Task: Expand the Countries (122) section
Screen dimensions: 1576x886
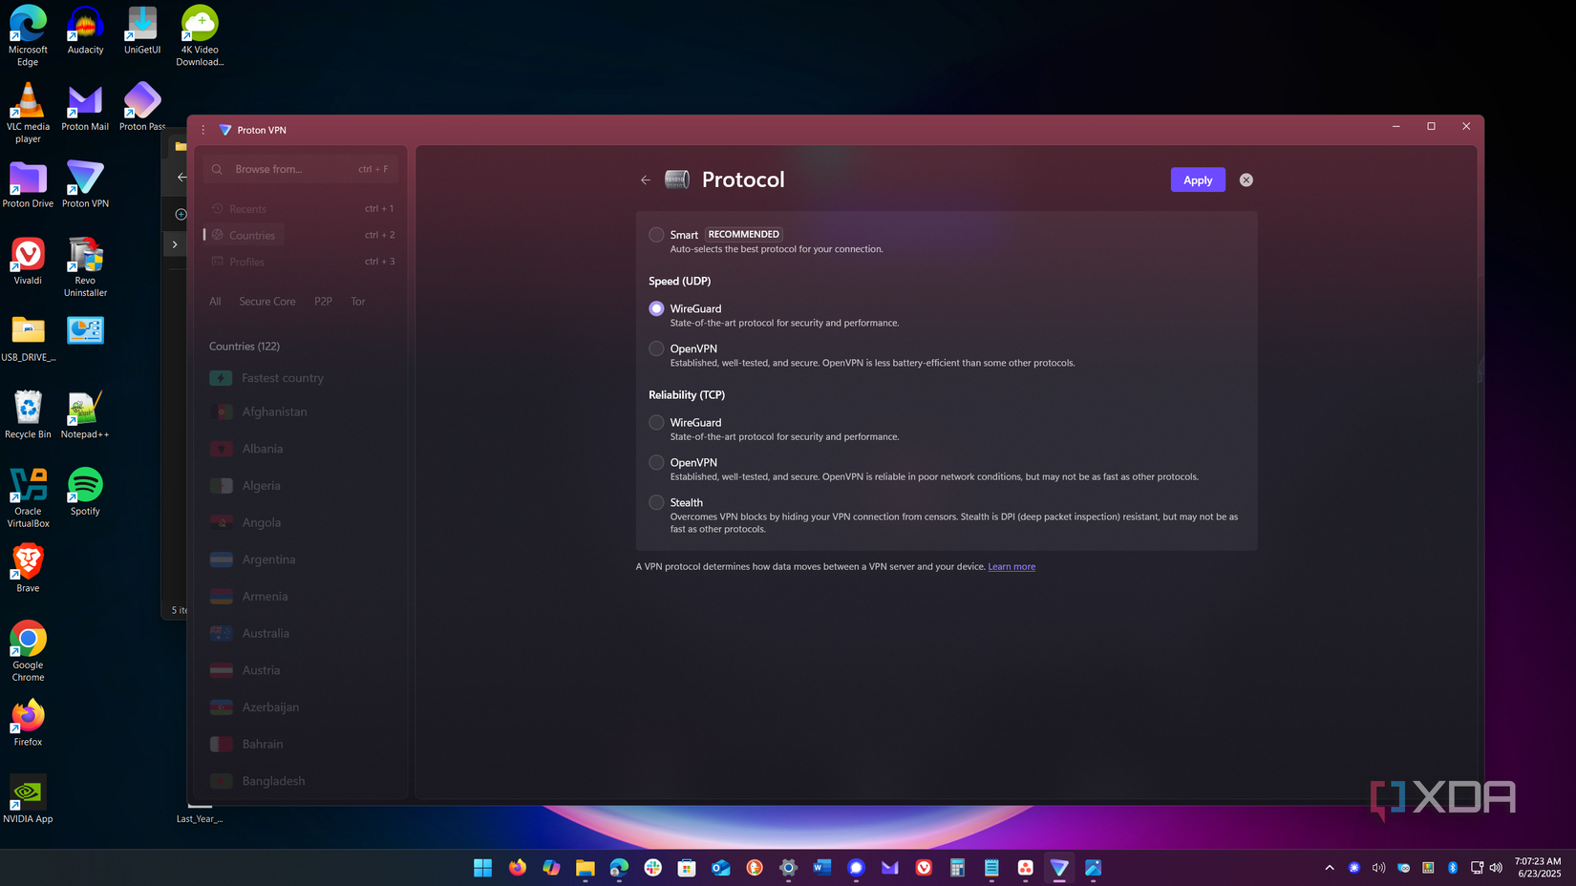Action: pos(245,346)
